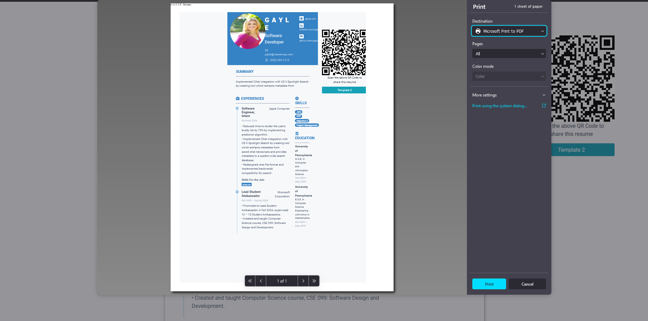The width and height of the screenshot is (648, 321).
Task: Go to previous page in preview
Action: [x=261, y=281]
